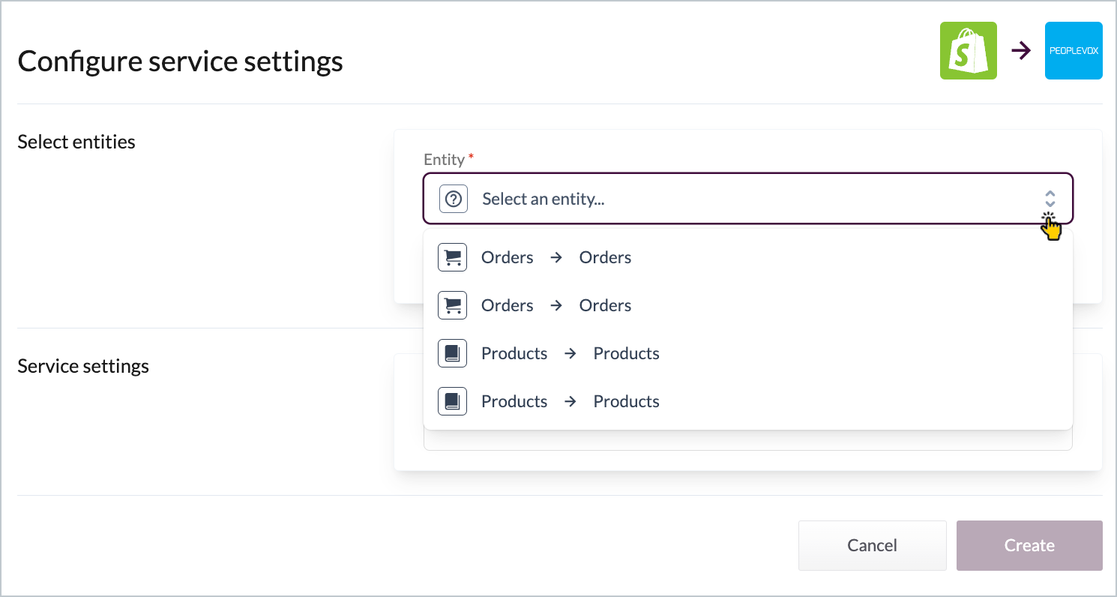Click the help question mark in entity field
Image resolution: width=1117 pixels, height=597 pixels.
[x=453, y=198]
